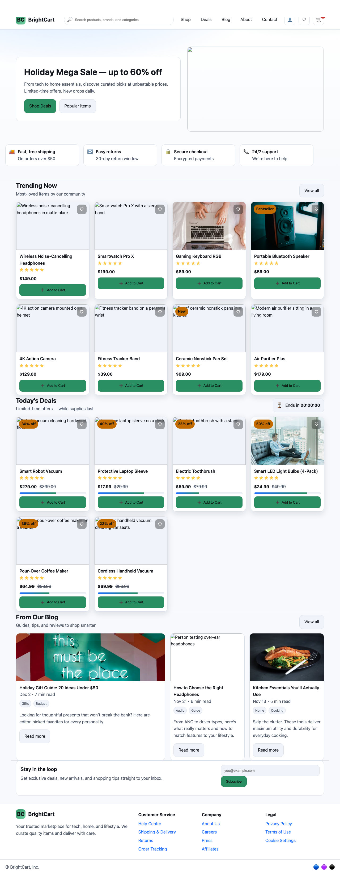The width and height of the screenshot is (340, 875).
Task: Favorite the Air Purifier Plus product
Action: tap(316, 312)
